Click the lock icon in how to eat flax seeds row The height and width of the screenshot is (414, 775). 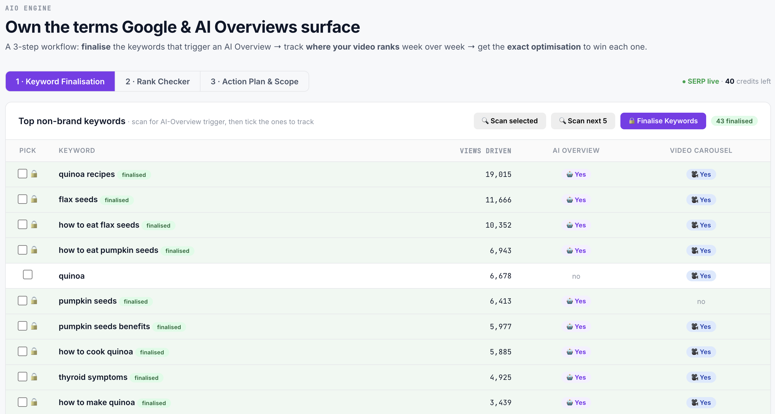(x=34, y=224)
